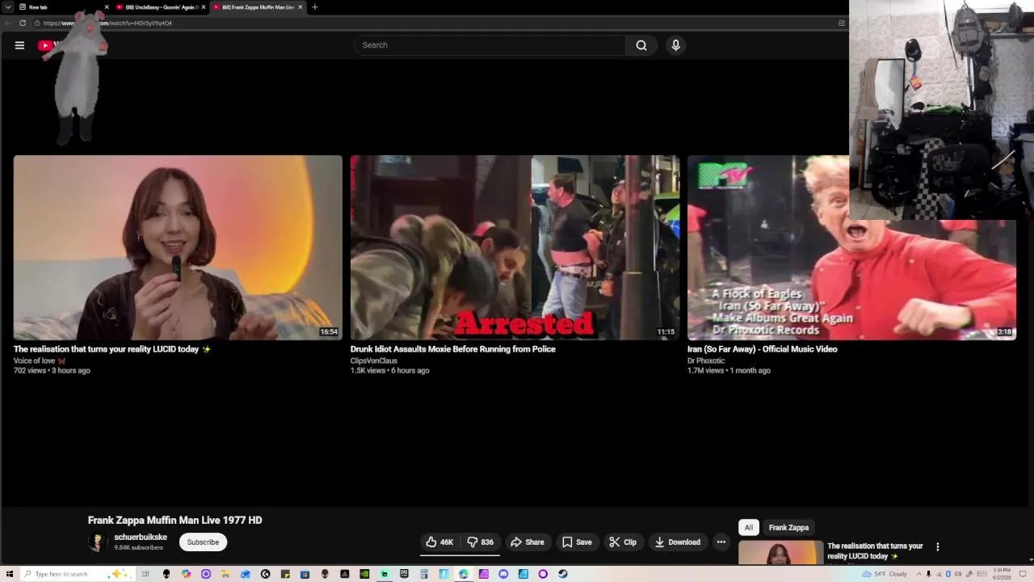Visit the Voice of love channel
1034x582 pixels.
click(x=34, y=361)
